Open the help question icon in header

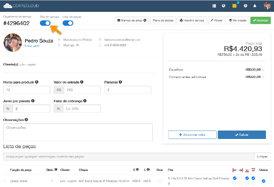pyautogui.click(x=245, y=6)
